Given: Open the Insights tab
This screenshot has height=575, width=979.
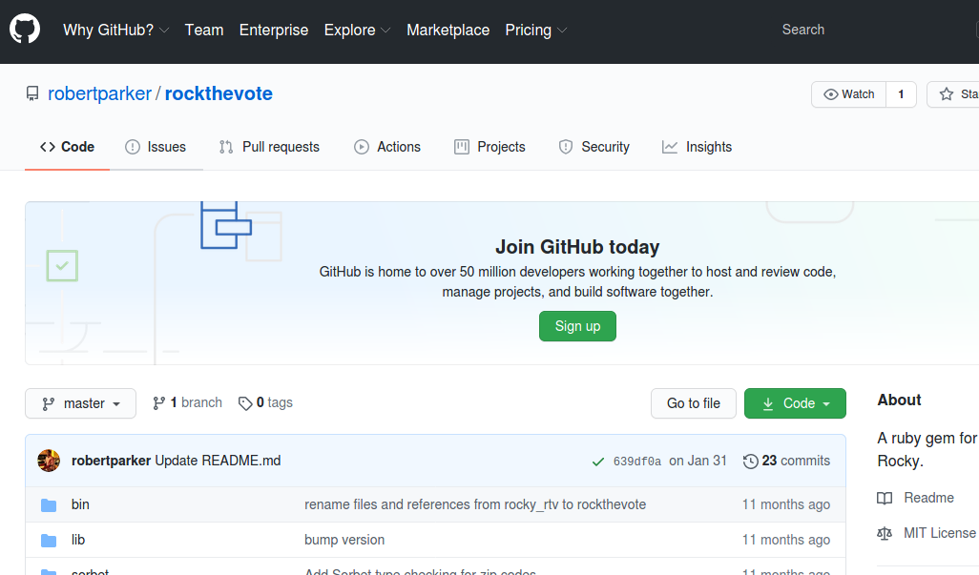Looking at the screenshot, I should [697, 147].
